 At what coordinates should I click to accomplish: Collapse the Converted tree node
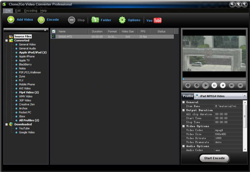pyautogui.click(x=6, y=41)
